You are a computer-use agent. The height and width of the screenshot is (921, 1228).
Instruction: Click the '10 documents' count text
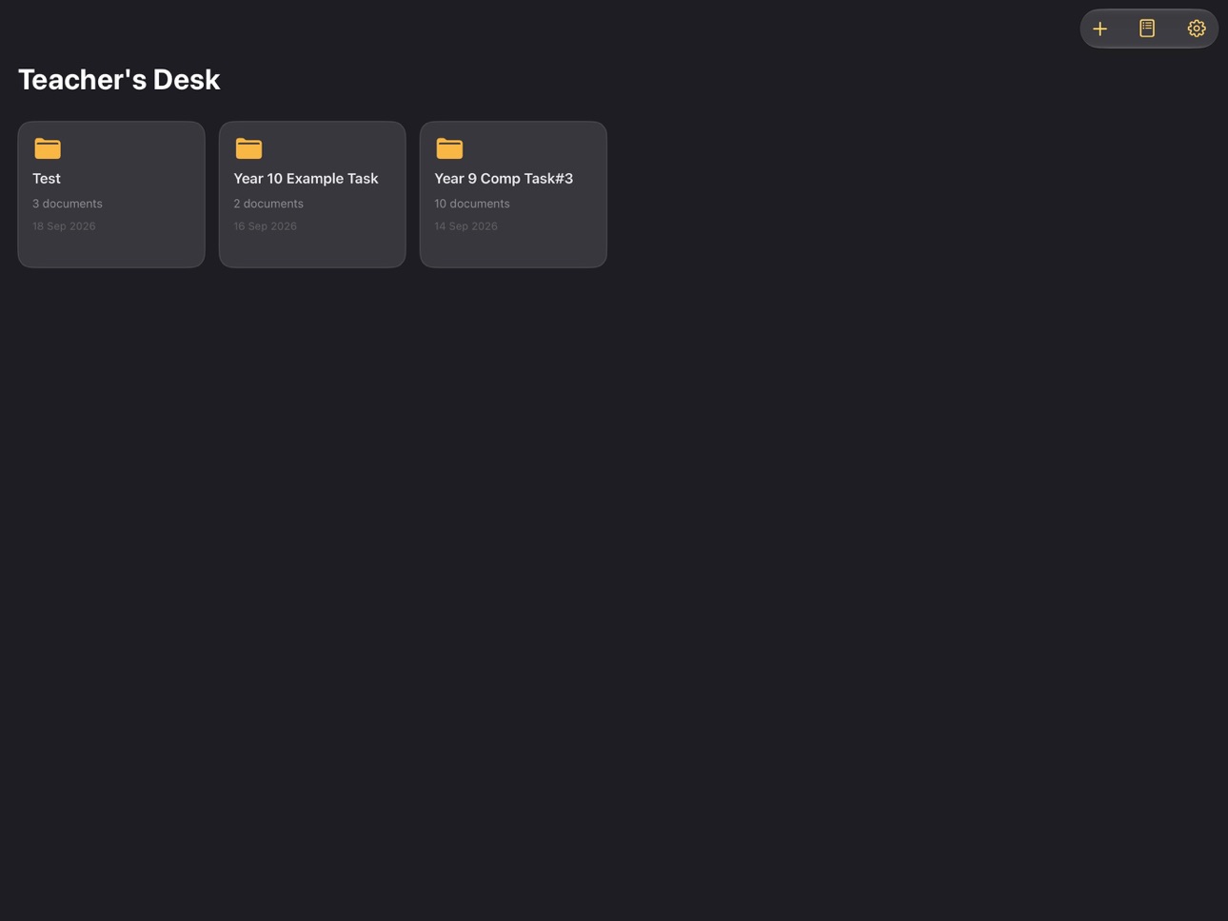[472, 204]
